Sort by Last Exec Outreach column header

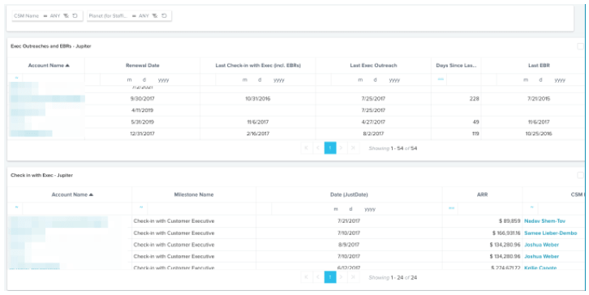tap(373, 66)
